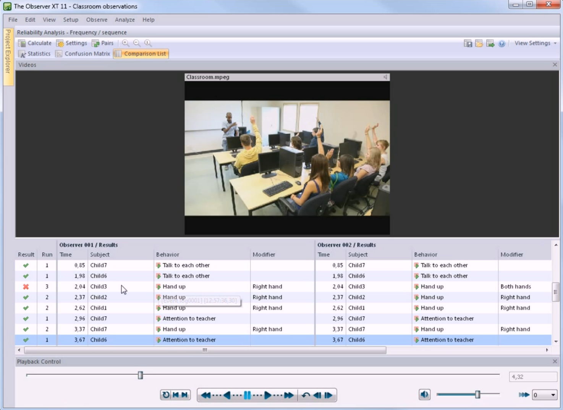Click the curved jump-back arrow icon
Image resolution: width=563 pixels, height=410 pixels.
(306, 395)
